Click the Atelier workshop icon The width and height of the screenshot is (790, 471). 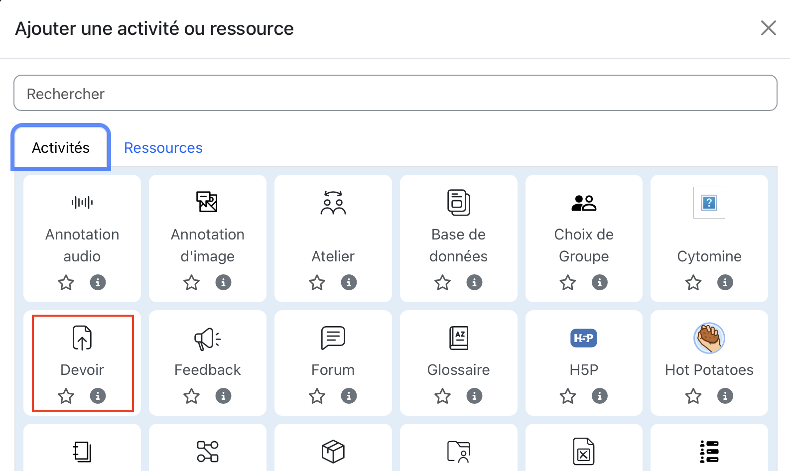[x=333, y=203]
